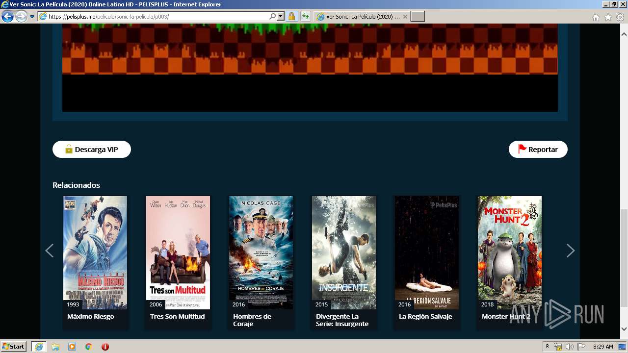The width and height of the screenshot is (628, 353).
Task: Open the Windows Start menu
Action: 14,347
